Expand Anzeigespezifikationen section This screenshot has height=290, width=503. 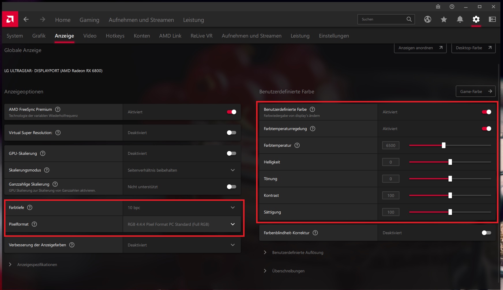(x=33, y=264)
